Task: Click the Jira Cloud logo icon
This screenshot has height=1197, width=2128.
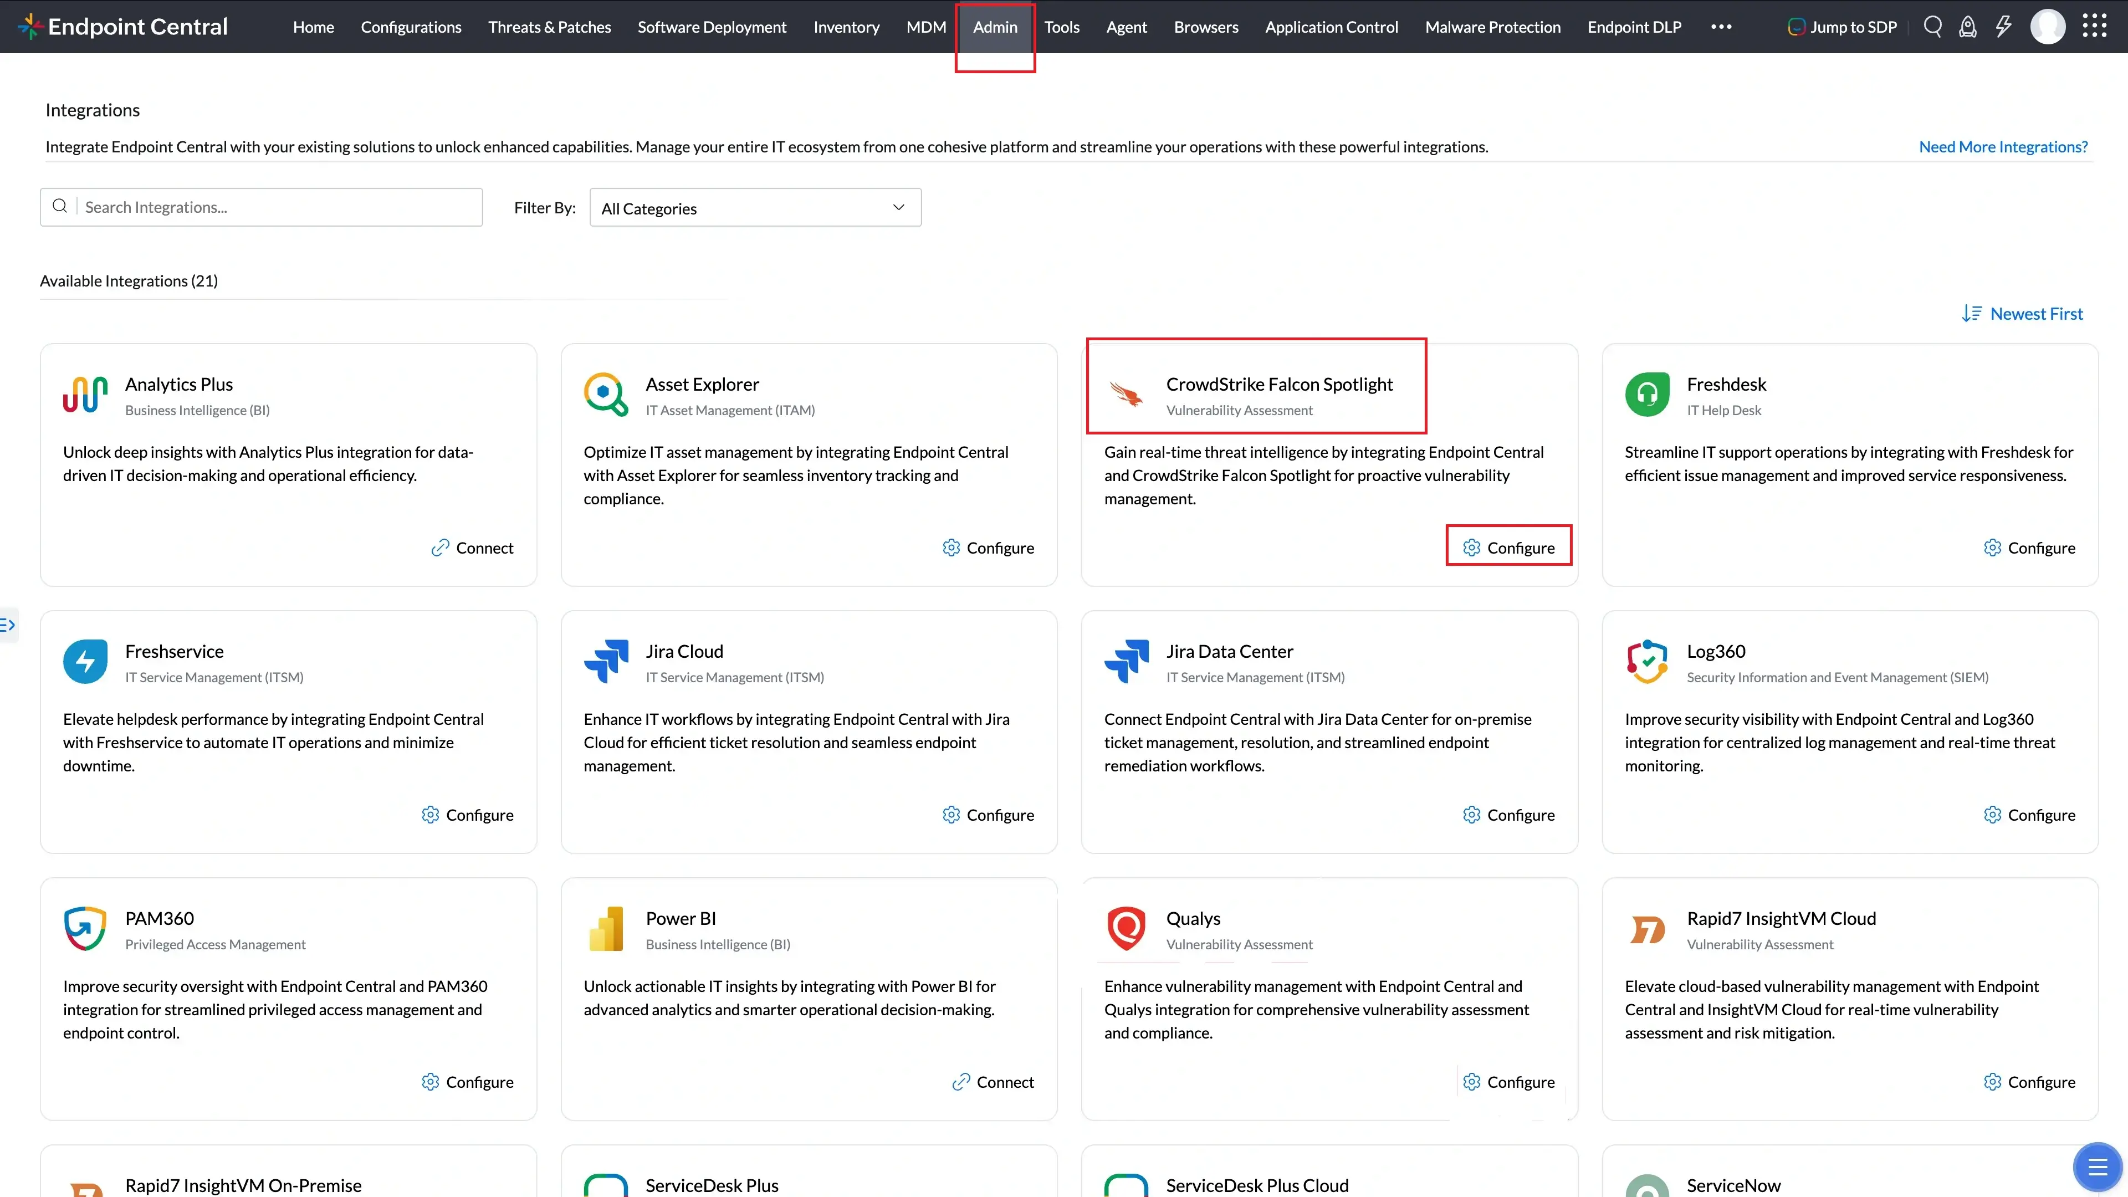Action: click(606, 661)
